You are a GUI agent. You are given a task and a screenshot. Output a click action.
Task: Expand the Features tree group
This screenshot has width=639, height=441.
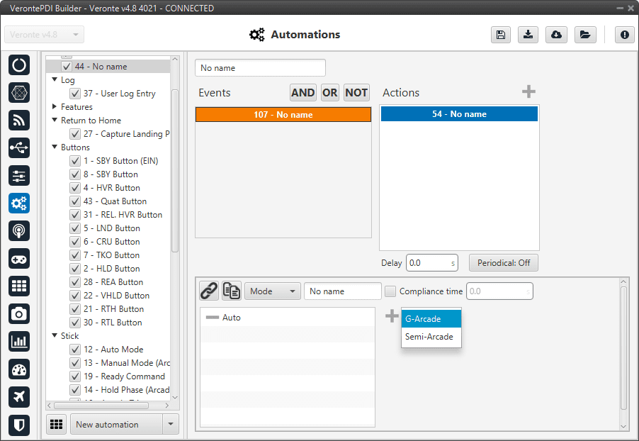click(x=55, y=106)
